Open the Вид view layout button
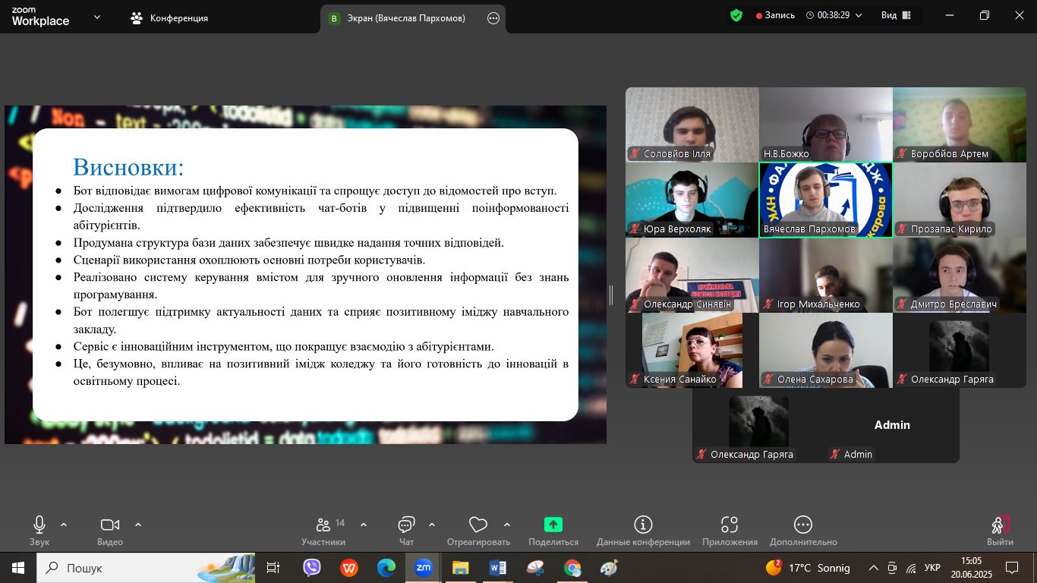The width and height of the screenshot is (1037, 583). (897, 15)
